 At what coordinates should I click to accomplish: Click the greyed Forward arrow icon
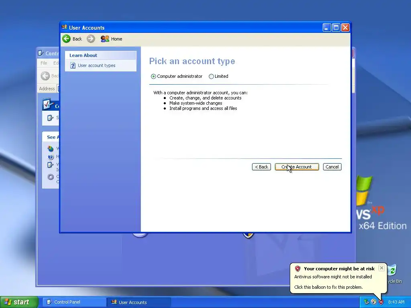coord(91,39)
